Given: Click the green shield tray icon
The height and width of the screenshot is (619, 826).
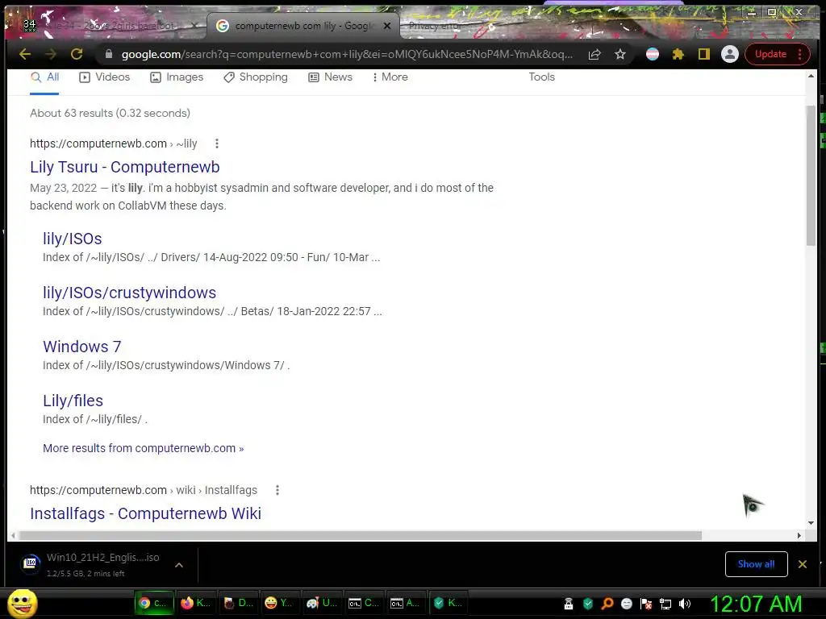Looking at the screenshot, I should [588, 604].
